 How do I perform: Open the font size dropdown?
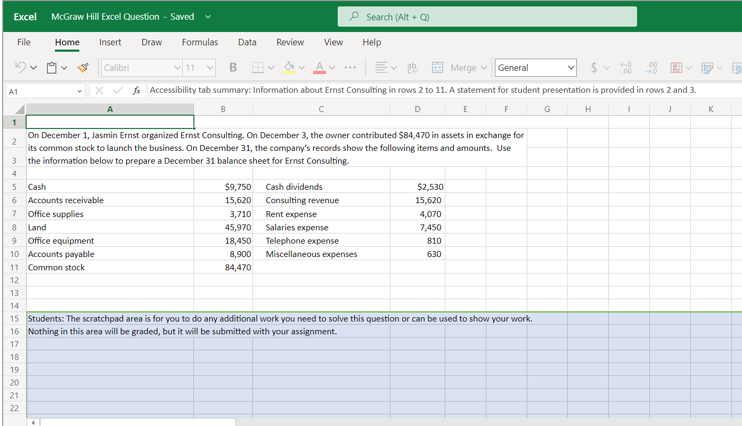click(x=209, y=68)
